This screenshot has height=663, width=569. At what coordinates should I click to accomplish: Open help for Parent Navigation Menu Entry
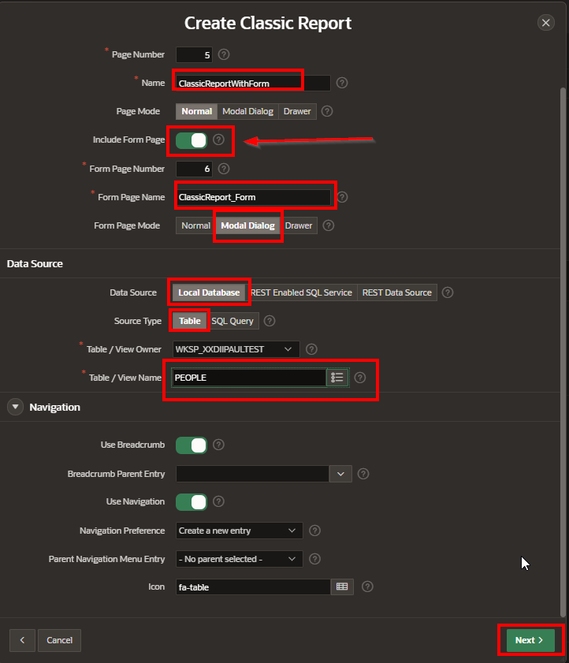tap(315, 559)
